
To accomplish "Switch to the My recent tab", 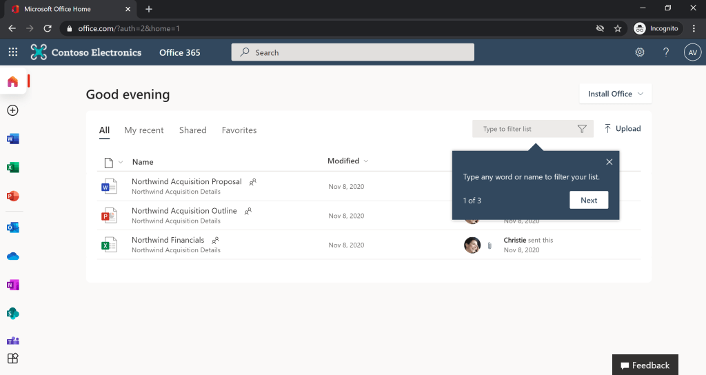I will (x=144, y=130).
